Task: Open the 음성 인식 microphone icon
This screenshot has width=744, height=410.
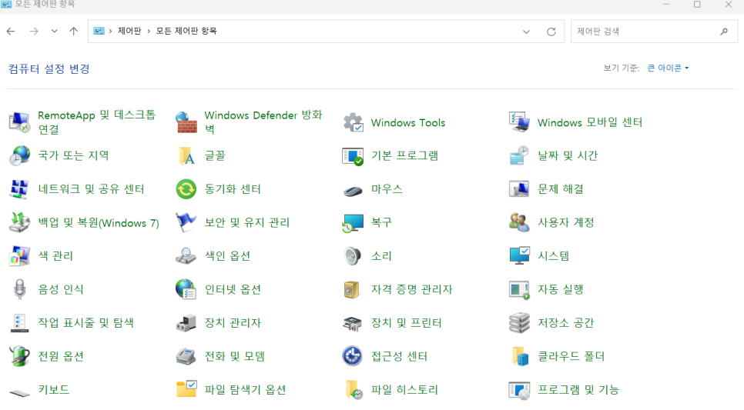Action: pos(19,289)
